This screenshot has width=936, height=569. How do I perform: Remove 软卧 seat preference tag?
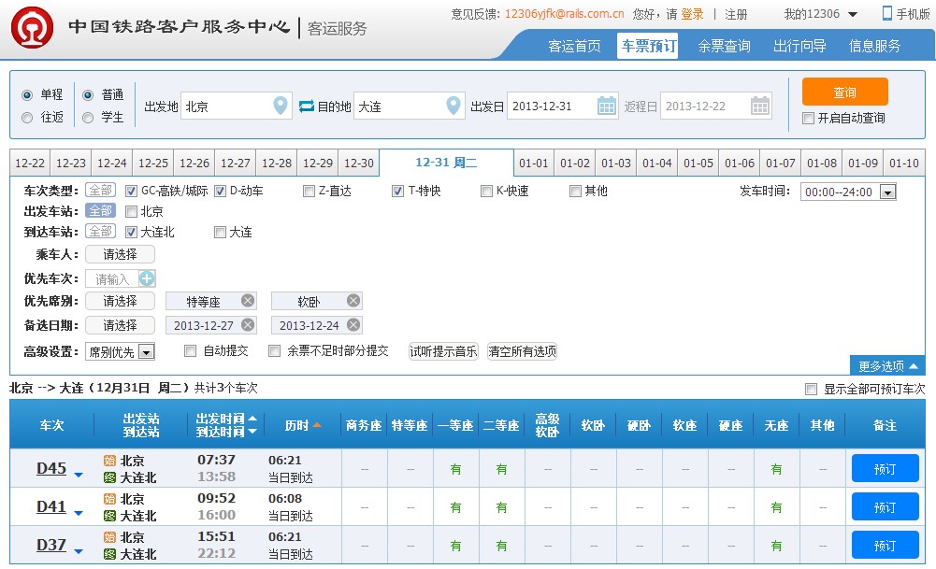(353, 301)
